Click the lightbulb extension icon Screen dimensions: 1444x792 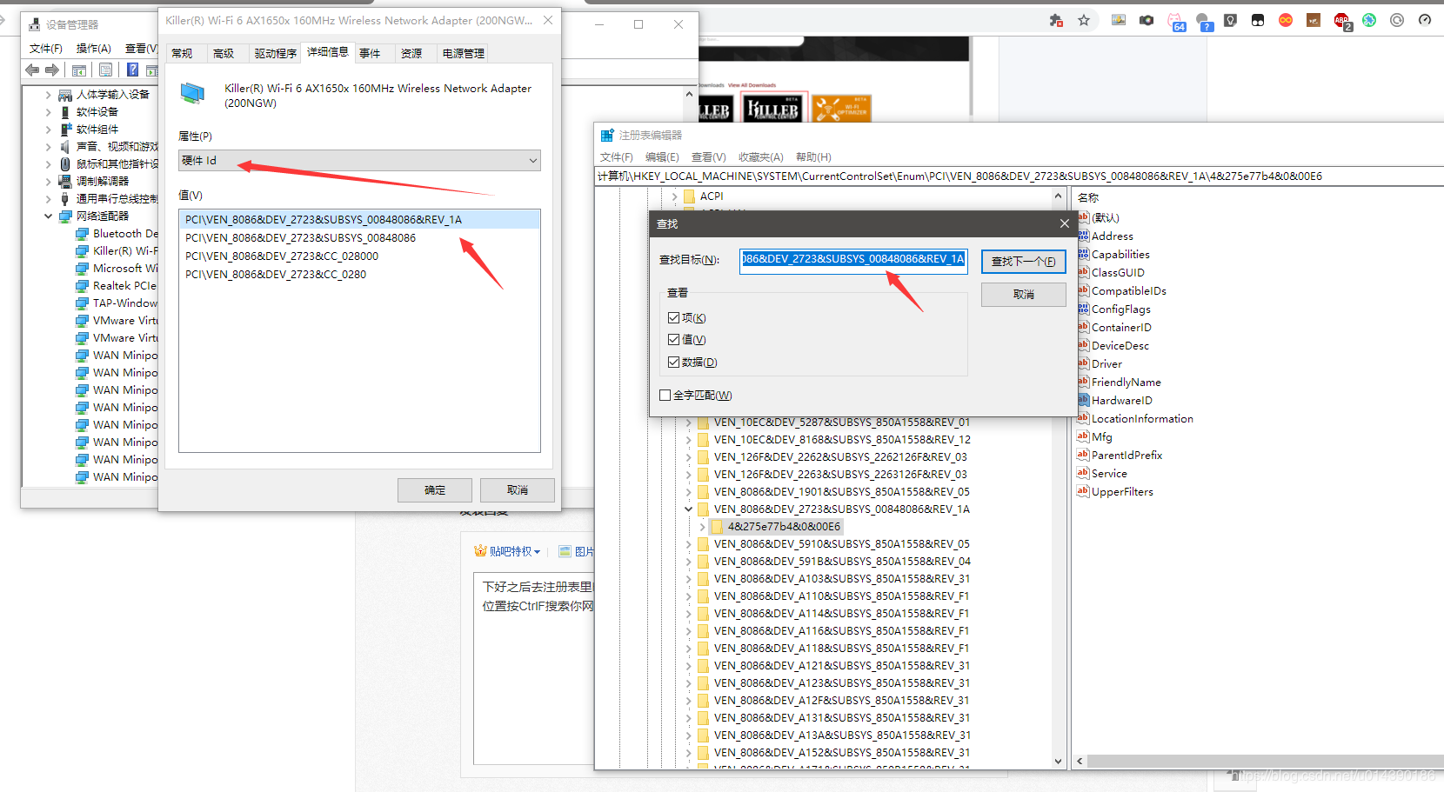[1230, 20]
